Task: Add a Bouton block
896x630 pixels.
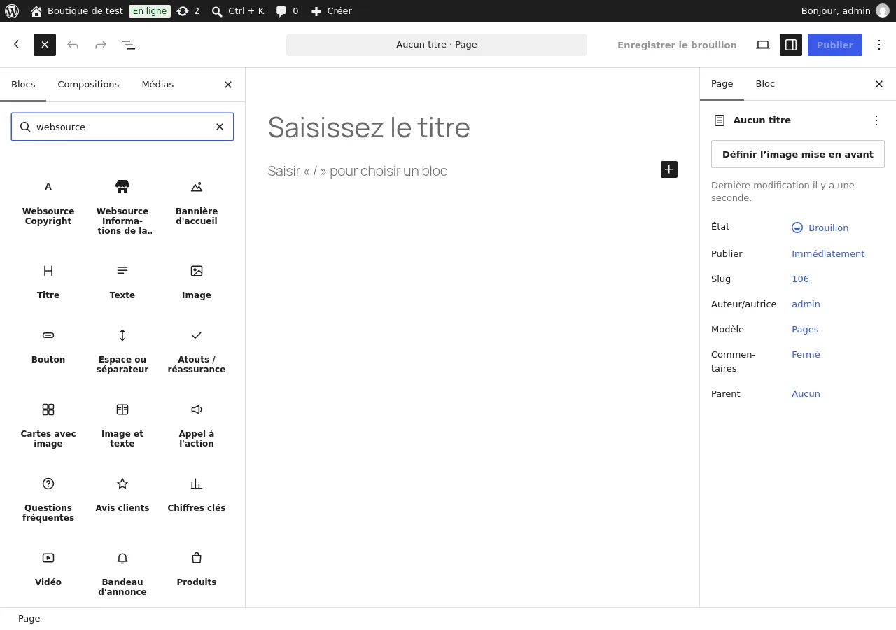Action: point(48,346)
